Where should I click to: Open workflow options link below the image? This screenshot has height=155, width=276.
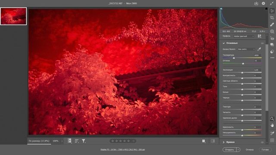point(122,149)
